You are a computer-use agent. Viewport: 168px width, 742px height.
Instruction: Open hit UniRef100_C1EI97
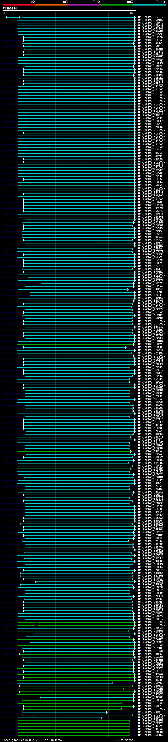(x=150, y=75)
